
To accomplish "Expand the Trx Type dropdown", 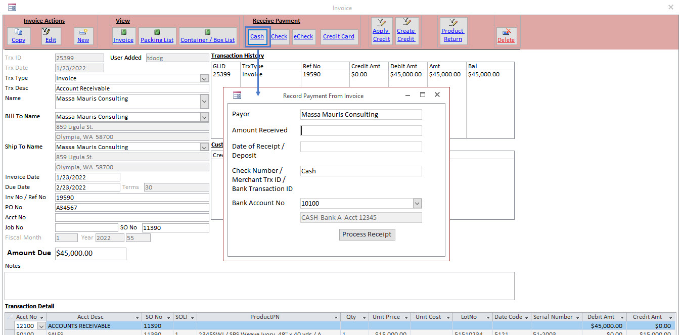I will (x=204, y=78).
